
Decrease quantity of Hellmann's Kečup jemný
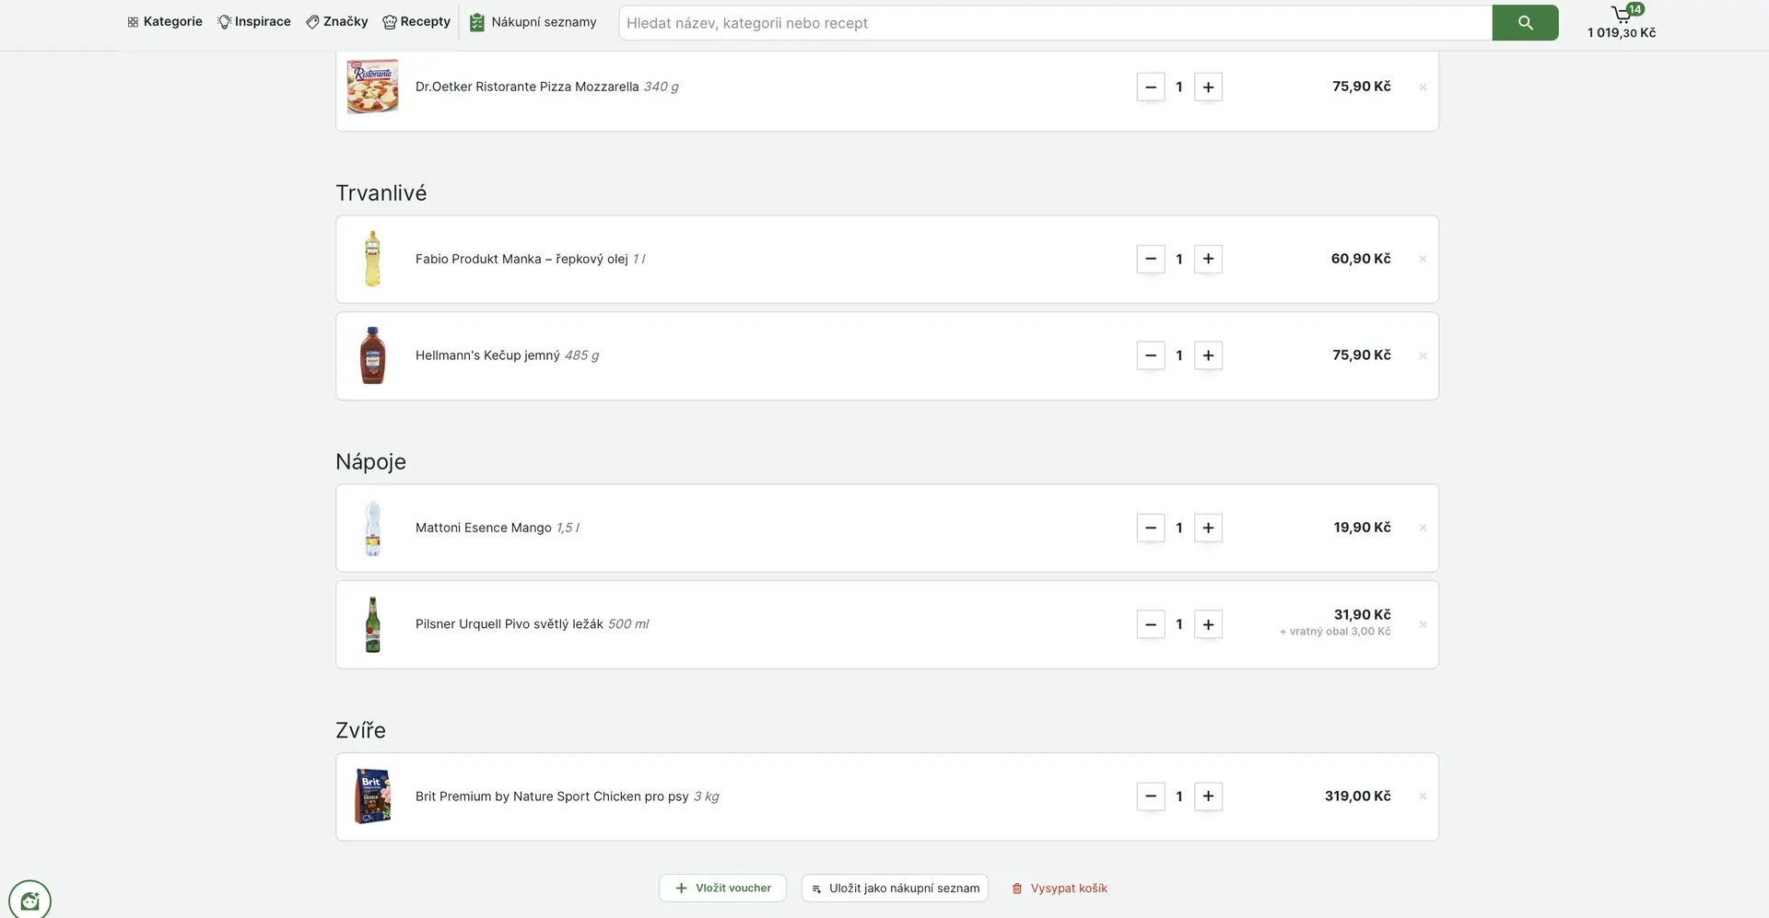click(1151, 355)
